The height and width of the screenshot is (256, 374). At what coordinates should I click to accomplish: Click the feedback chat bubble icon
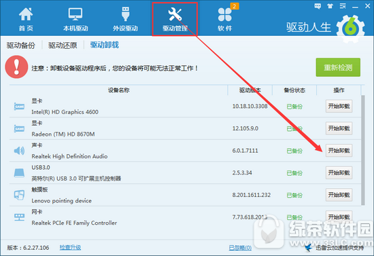(x=318, y=6)
